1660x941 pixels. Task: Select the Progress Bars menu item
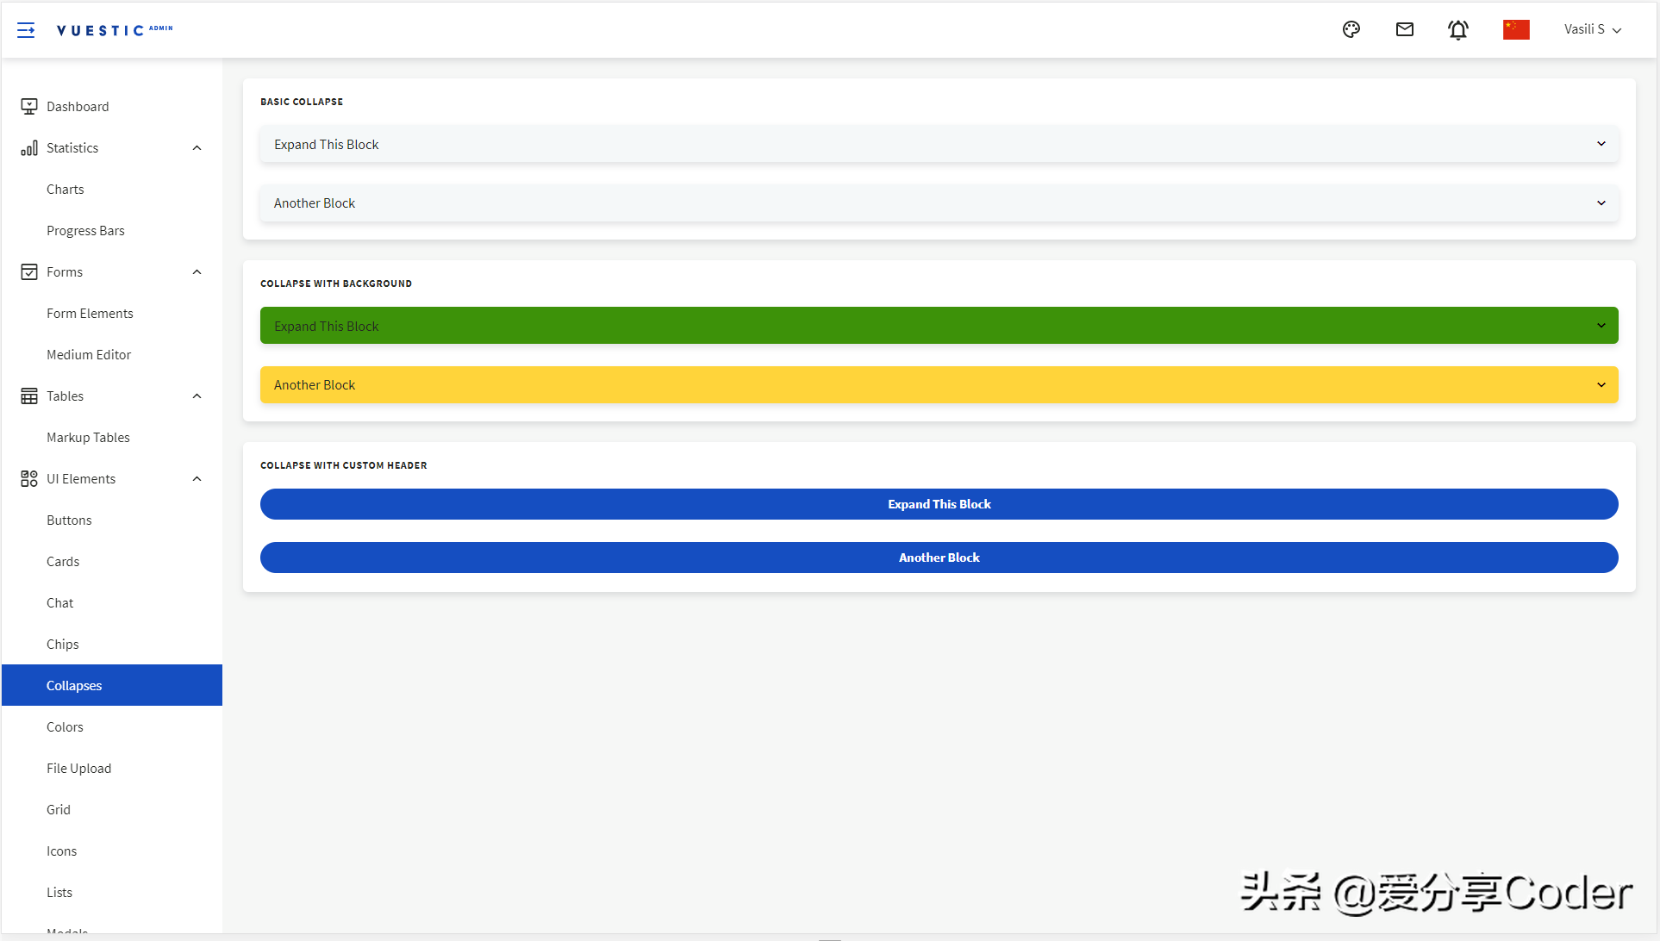point(85,230)
